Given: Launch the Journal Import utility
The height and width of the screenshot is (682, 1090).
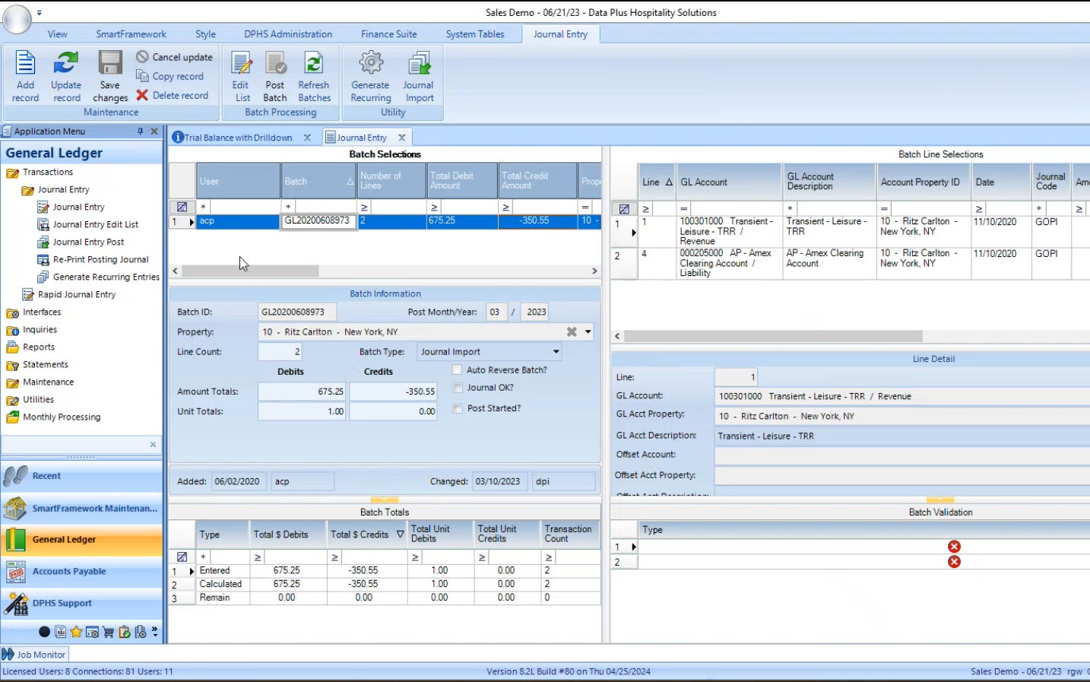Looking at the screenshot, I should [419, 76].
